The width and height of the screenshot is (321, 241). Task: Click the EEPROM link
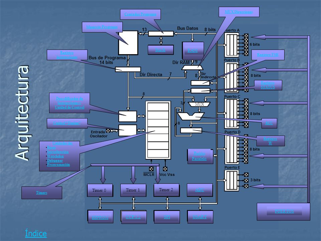point(100,218)
